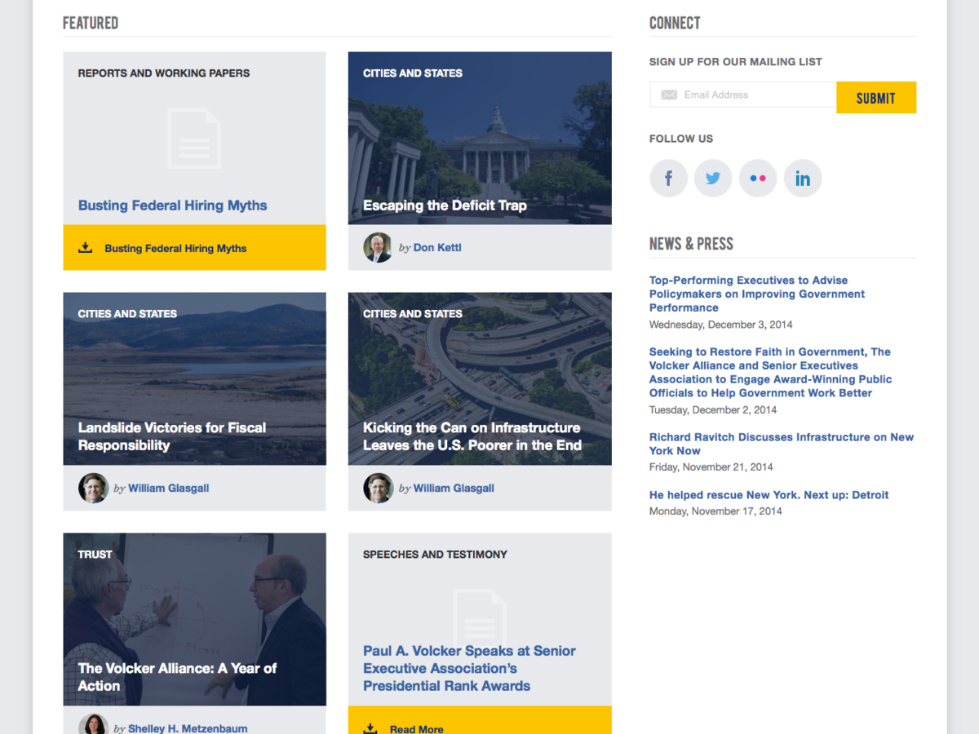Open 'Kicking the Can on Infrastructure' article

tap(472, 436)
